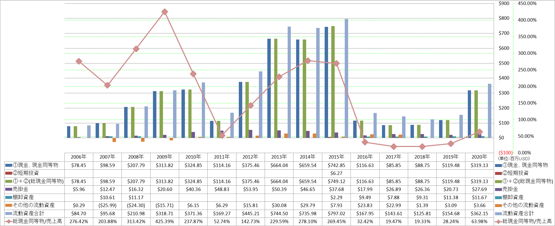The height and width of the screenshot is (226, 555).
Task: Click the 63.98% ratio cell
Action: click(x=479, y=222)
